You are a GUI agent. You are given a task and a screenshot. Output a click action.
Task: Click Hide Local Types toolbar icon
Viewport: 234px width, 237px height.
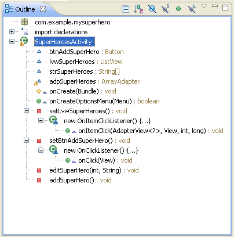point(192,9)
